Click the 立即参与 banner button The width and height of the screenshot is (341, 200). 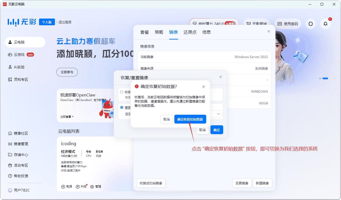coord(67,72)
